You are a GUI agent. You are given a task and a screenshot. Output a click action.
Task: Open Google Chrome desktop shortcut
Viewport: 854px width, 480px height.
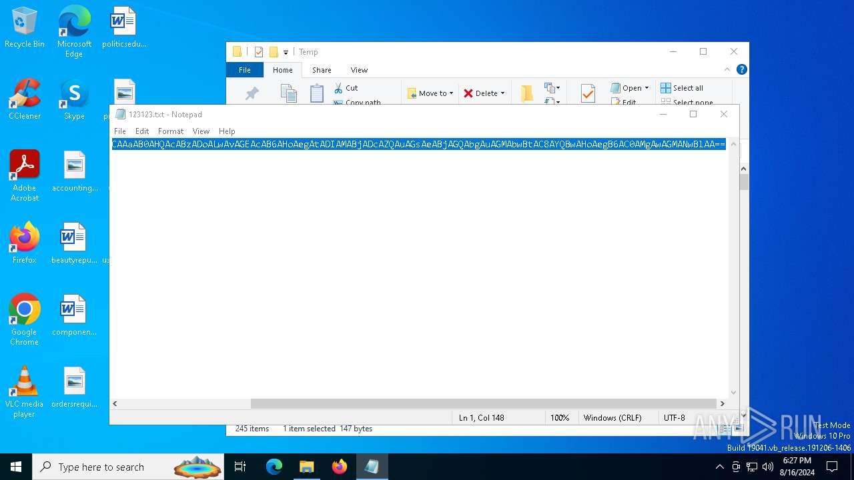(x=25, y=320)
